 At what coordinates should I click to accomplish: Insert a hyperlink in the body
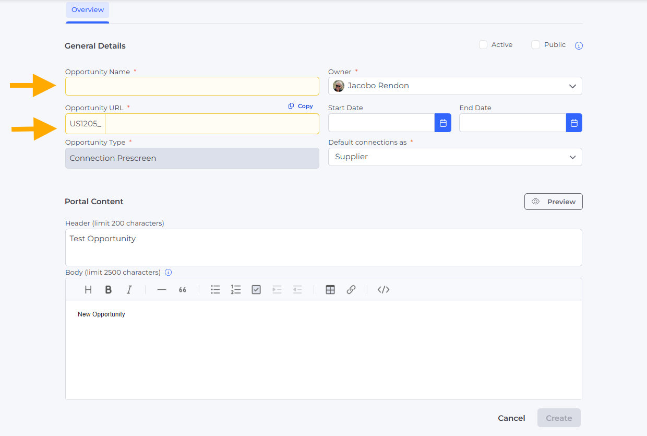click(x=351, y=290)
